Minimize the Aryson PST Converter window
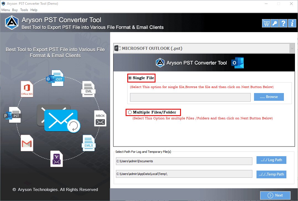298x201 pixels. pyautogui.click(x=266, y=4)
